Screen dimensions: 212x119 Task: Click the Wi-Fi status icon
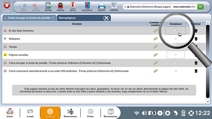[x=137, y=113]
